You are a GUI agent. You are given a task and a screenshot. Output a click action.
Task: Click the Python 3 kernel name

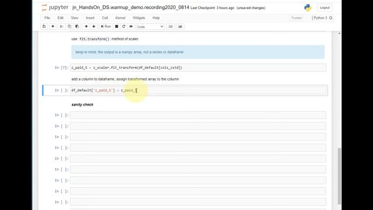coord(320,18)
